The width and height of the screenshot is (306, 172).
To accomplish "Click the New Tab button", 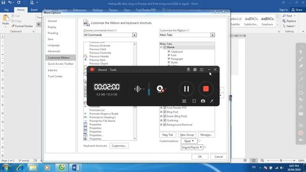I will (x=168, y=135).
